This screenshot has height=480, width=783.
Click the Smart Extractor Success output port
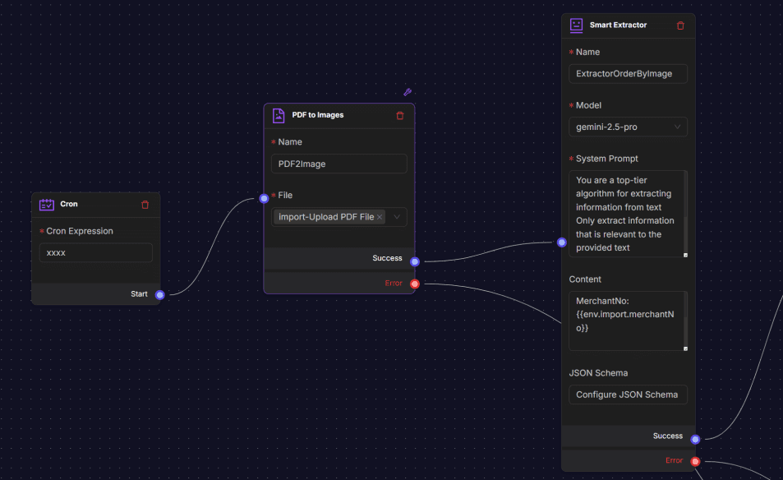(695, 439)
